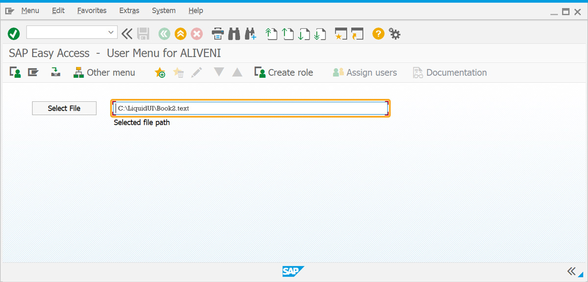Screen dimensions: 588x282
Task: Click the Create New Session icon
Action: tap(341, 33)
